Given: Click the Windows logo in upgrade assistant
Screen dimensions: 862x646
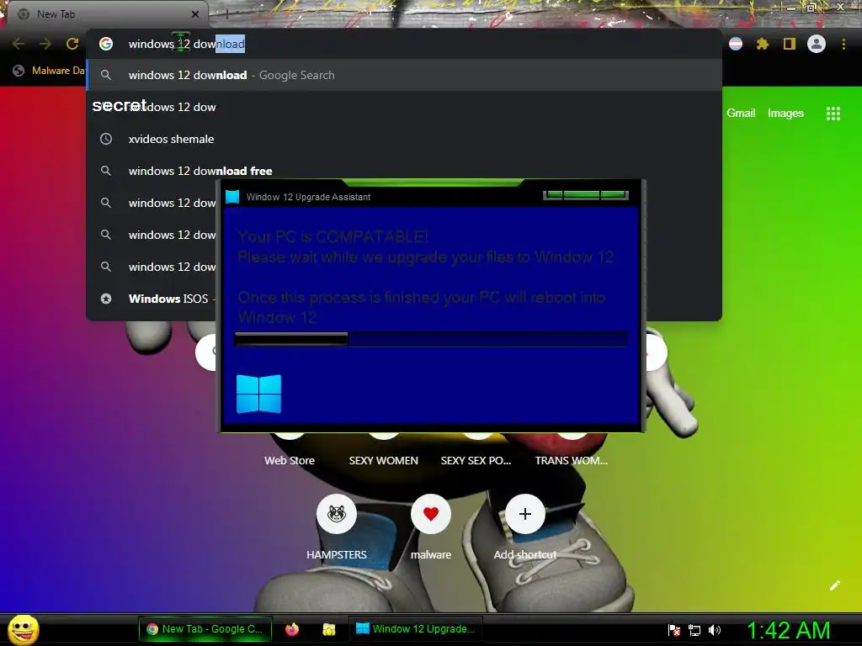Looking at the screenshot, I should coord(259,394).
